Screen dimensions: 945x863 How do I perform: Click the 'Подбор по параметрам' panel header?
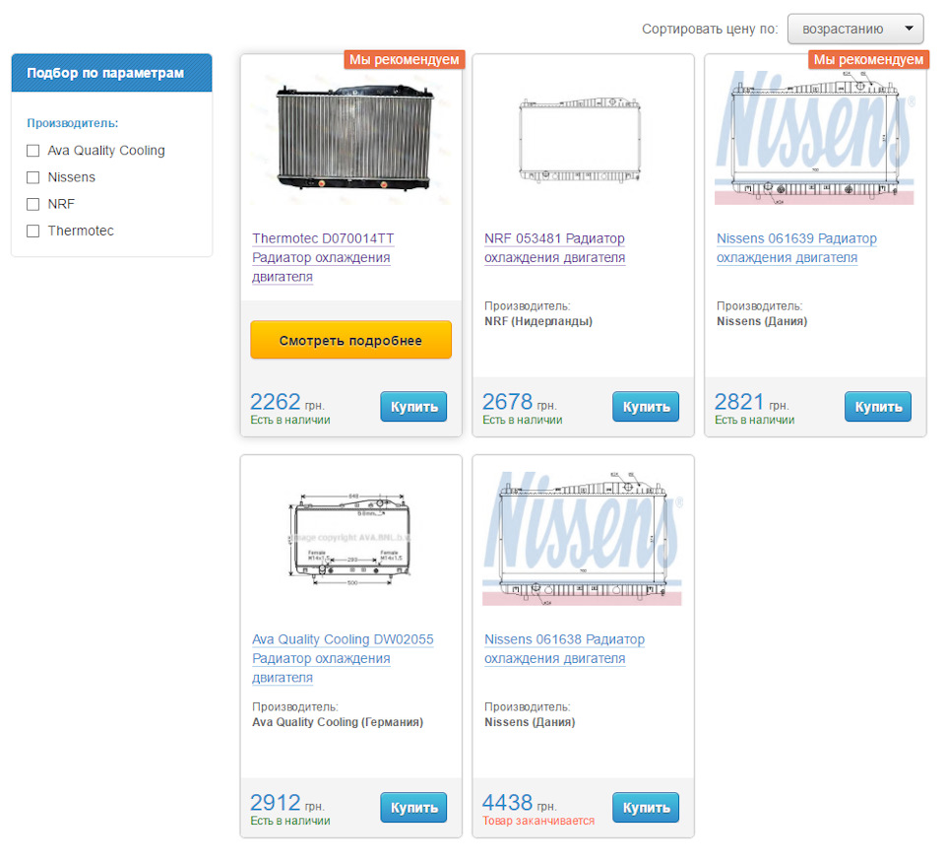111,73
